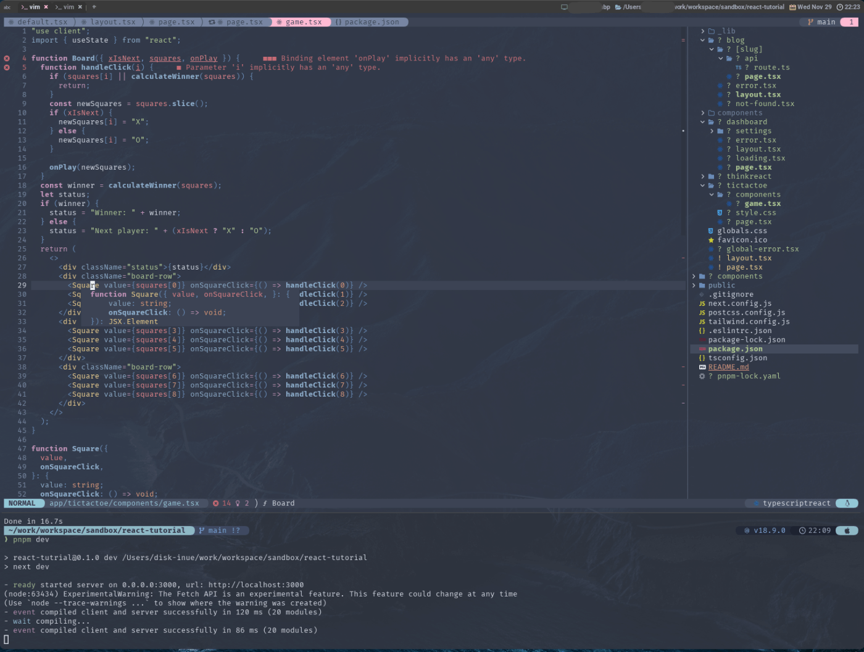Click the error marker on line 5
Screen dimensions: 864x652
[x=7, y=67]
